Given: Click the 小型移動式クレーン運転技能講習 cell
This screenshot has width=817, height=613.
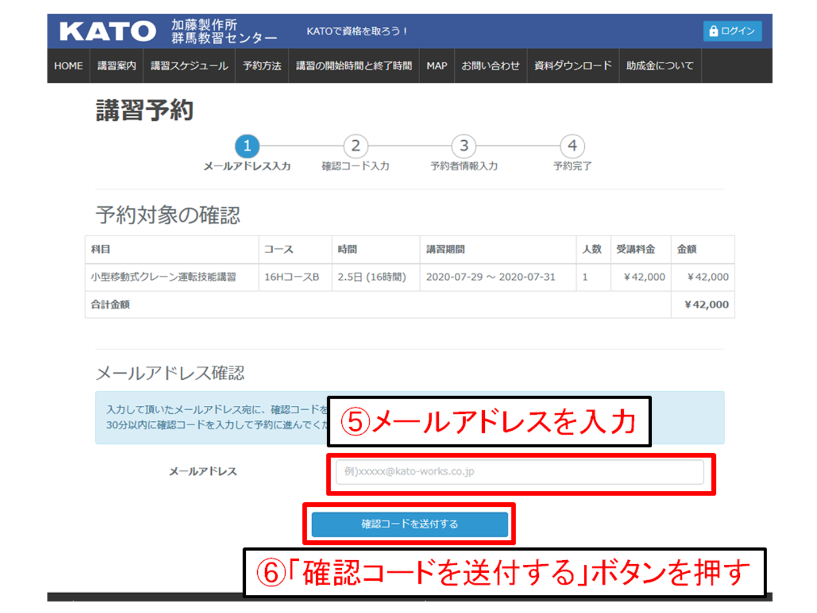Looking at the screenshot, I should pyautogui.click(x=171, y=277).
